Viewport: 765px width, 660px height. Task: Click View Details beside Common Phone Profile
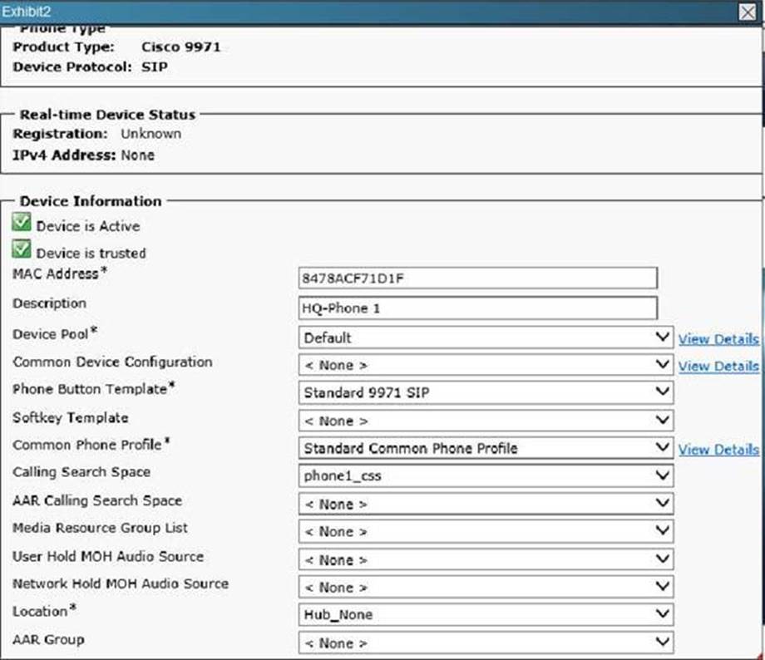[x=718, y=449]
